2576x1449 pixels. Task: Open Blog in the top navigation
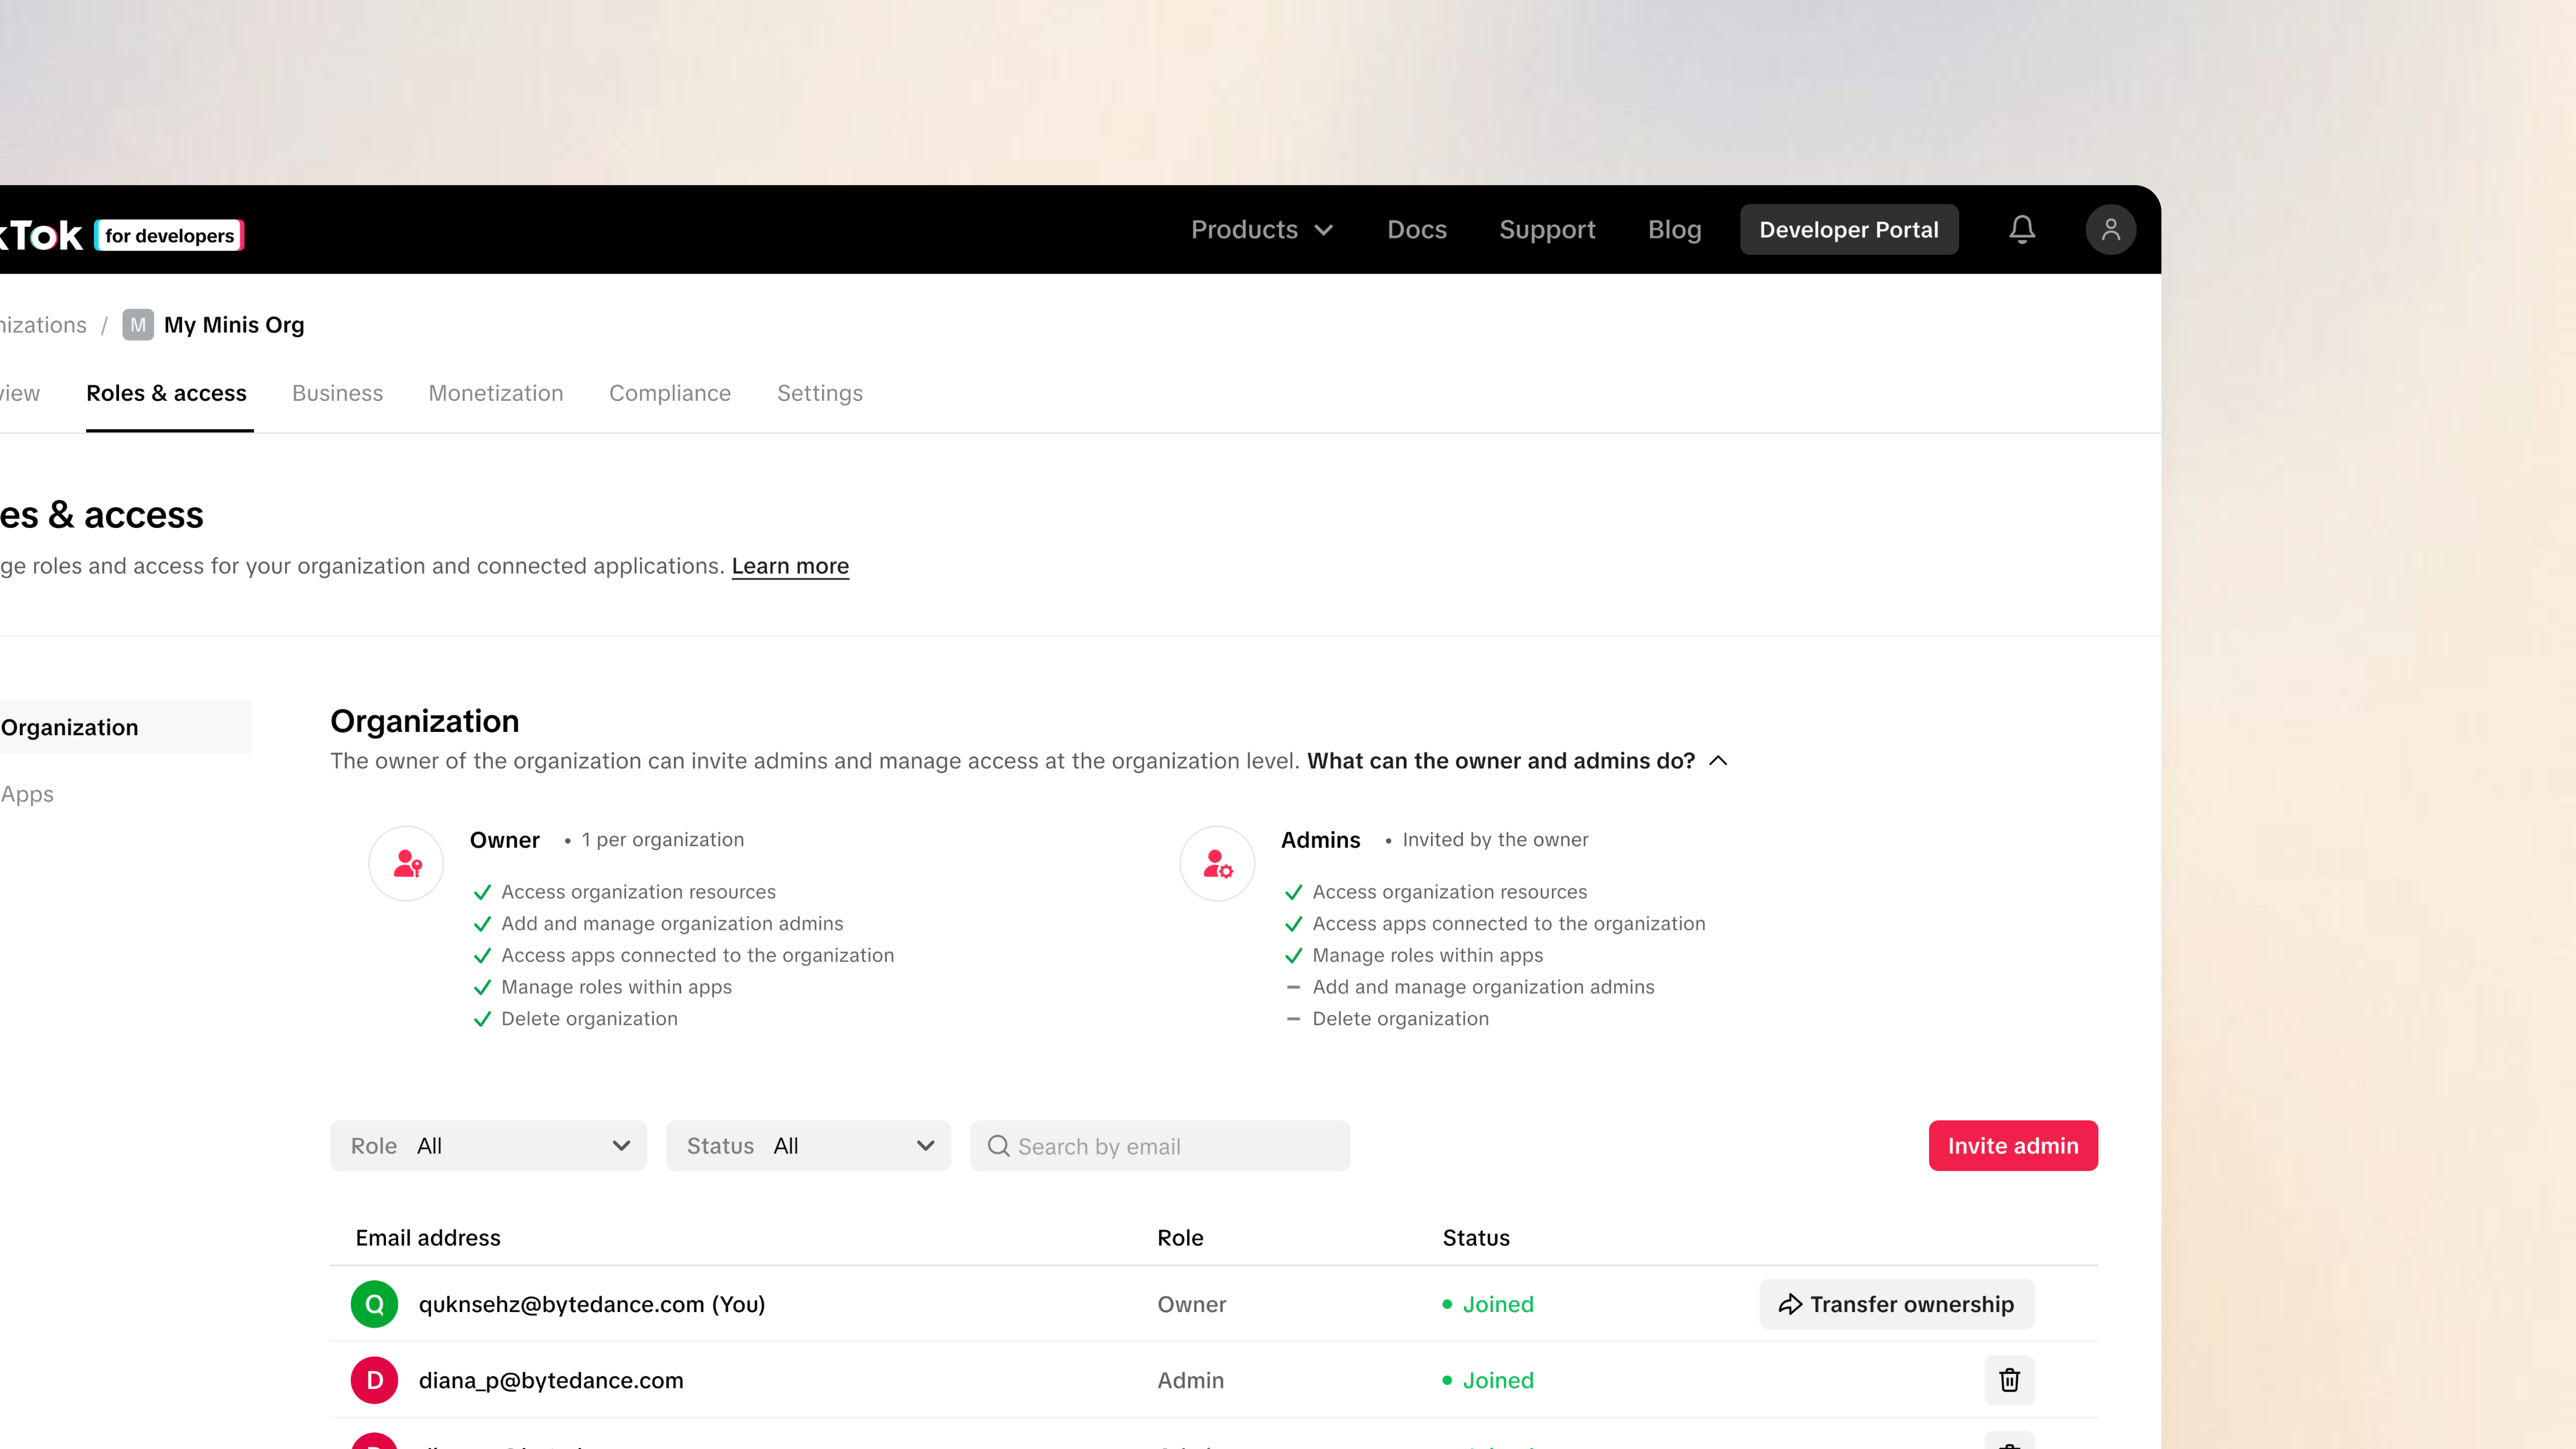[1675, 230]
